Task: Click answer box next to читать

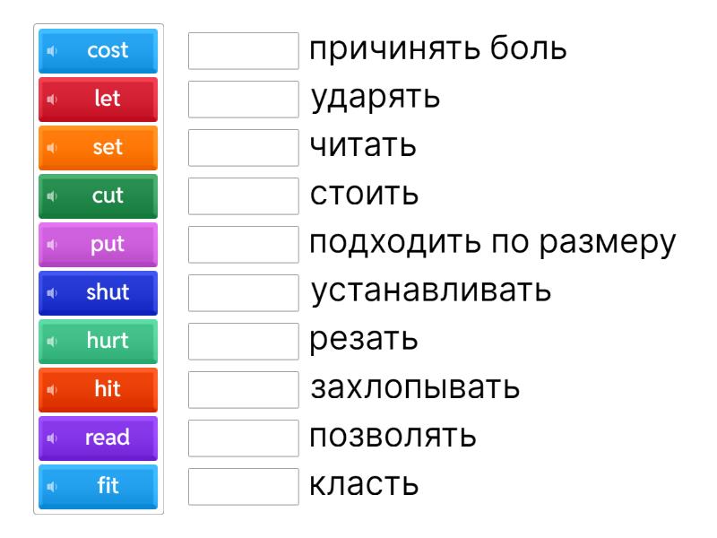Action: coord(244,148)
